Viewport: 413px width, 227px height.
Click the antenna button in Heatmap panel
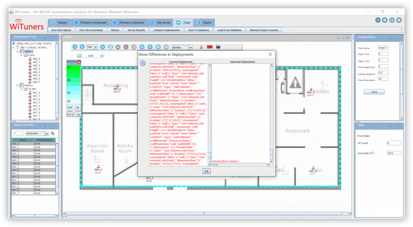tap(70, 108)
